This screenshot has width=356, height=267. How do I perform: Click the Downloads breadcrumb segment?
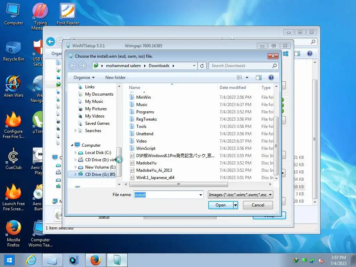coord(159,66)
